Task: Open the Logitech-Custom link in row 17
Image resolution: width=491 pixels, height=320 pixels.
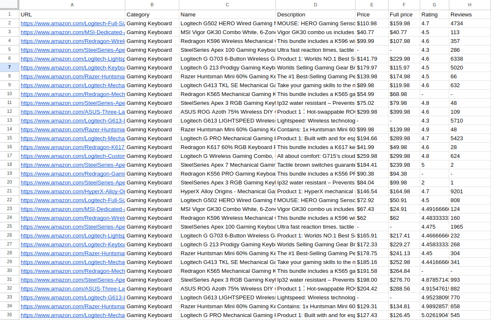Action: [73, 156]
